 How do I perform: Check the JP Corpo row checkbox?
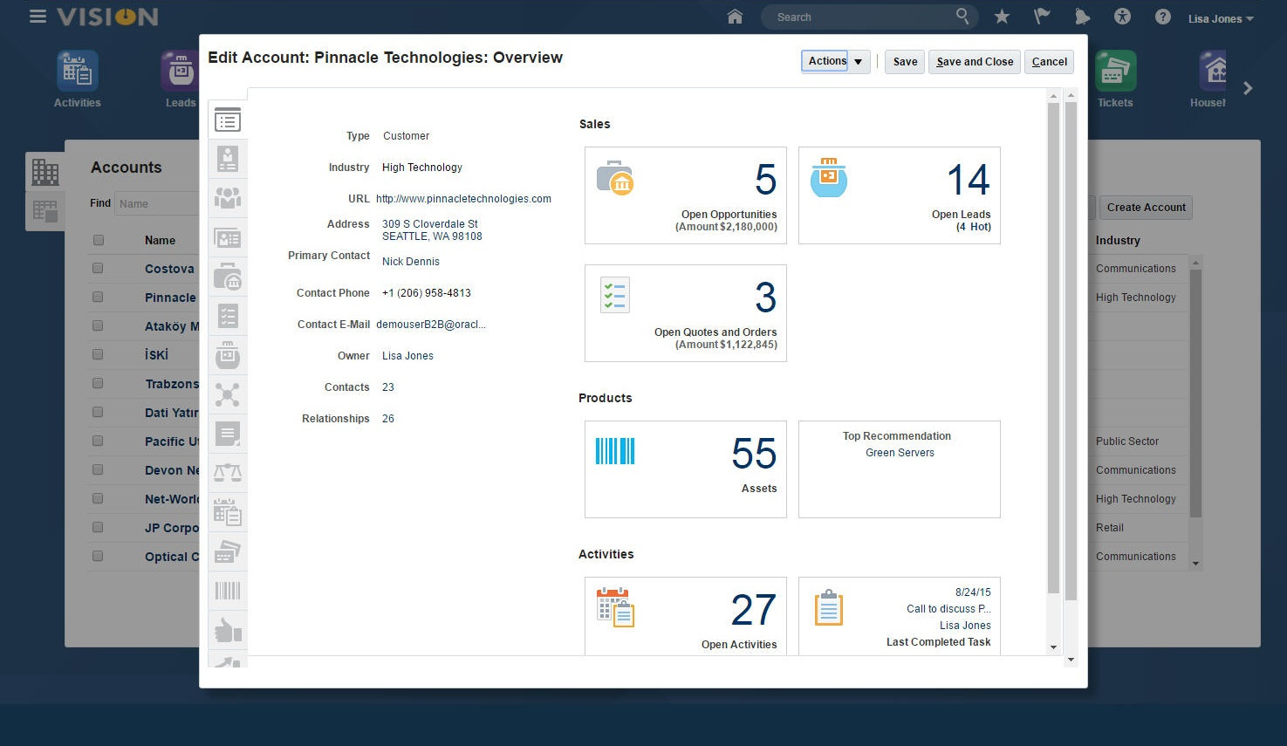point(99,528)
